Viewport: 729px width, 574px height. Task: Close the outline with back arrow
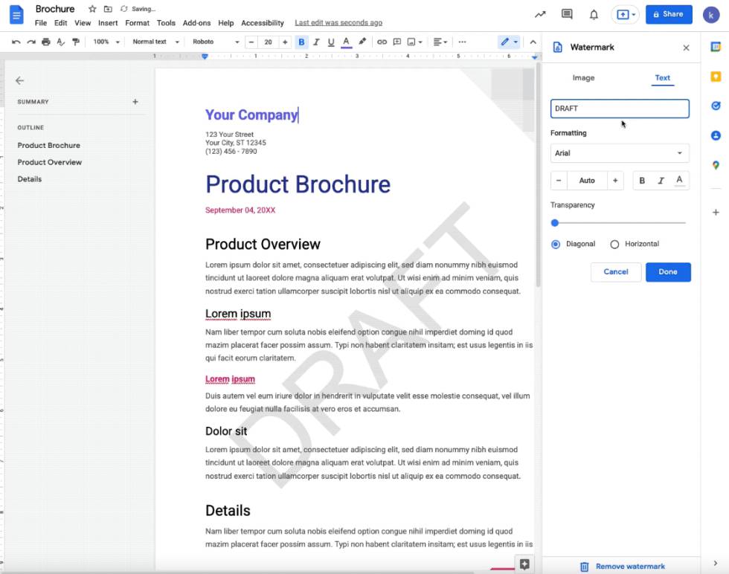coord(19,81)
